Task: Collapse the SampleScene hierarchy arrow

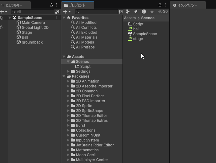Action: (10, 17)
